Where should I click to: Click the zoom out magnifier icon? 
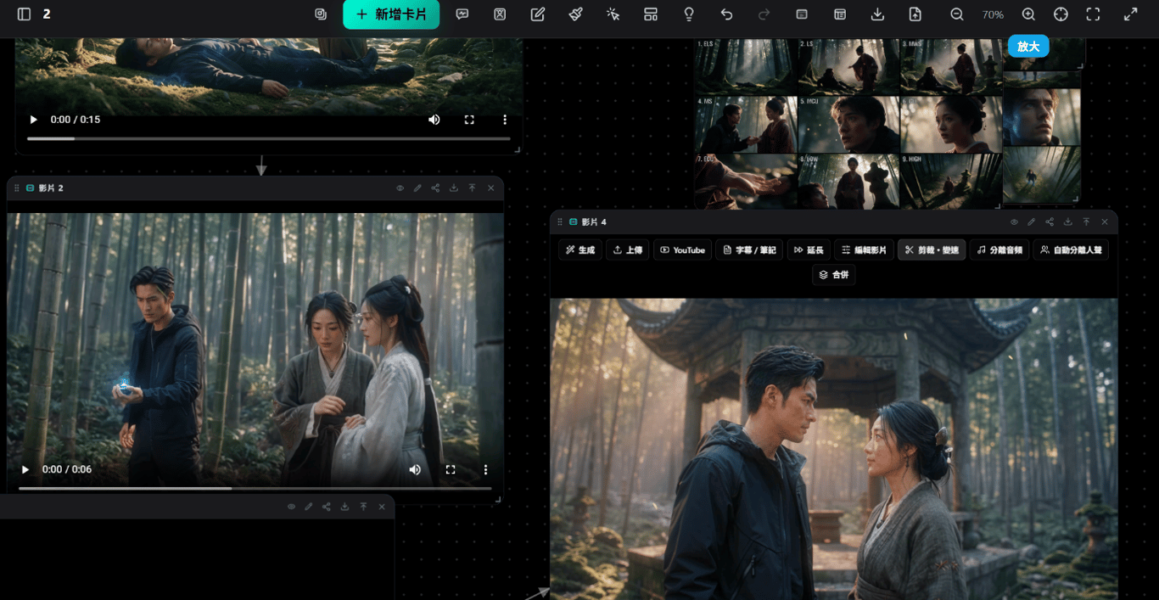point(957,14)
